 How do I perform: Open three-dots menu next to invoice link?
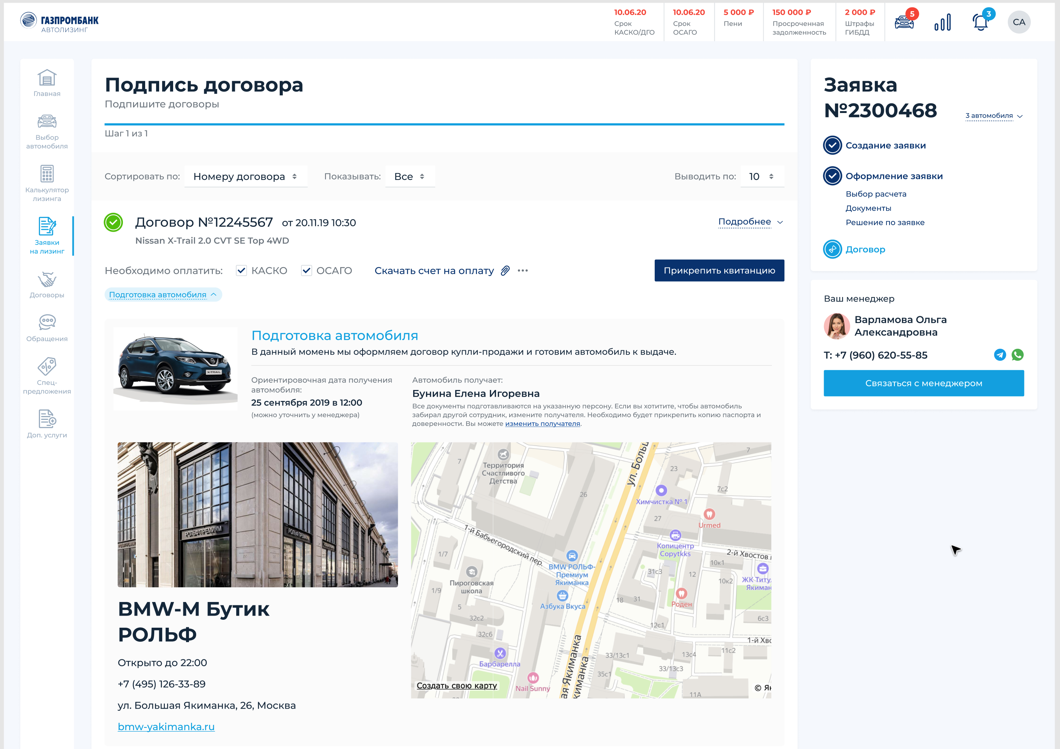coord(522,271)
